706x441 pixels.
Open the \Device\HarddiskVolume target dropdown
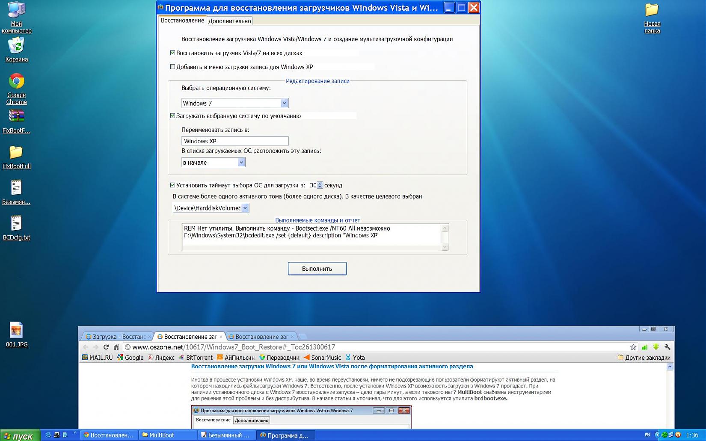click(x=211, y=208)
